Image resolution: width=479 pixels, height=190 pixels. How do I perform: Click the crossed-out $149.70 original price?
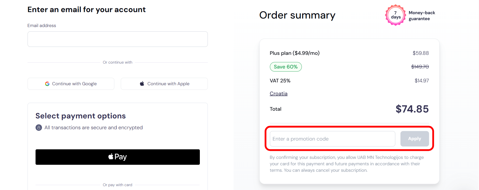coord(420,66)
